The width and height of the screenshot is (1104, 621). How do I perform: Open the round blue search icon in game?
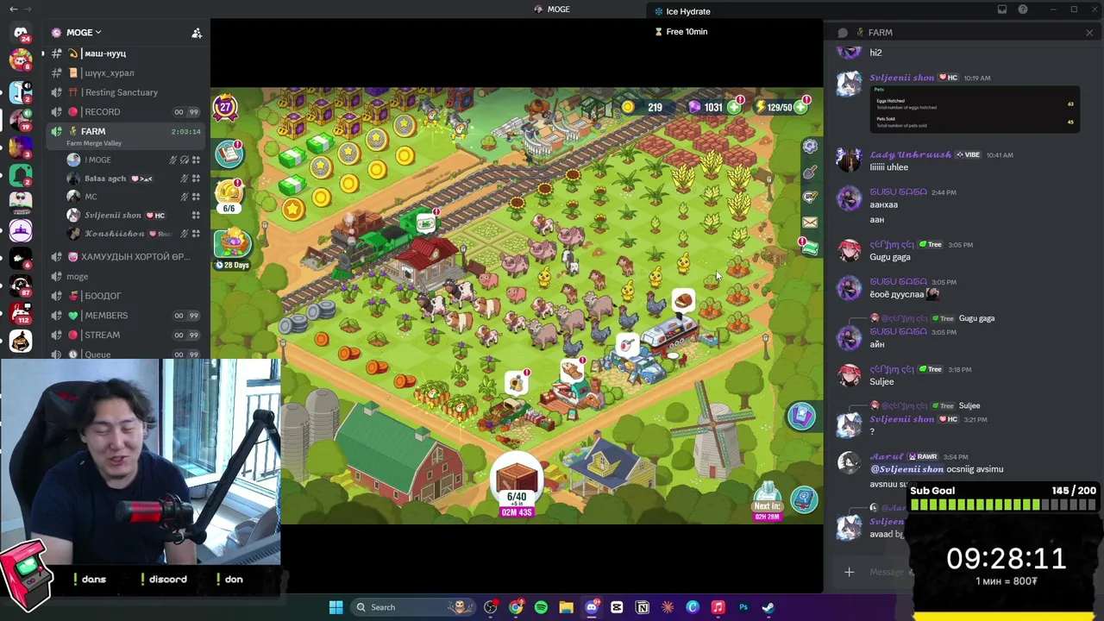click(804, 499)
